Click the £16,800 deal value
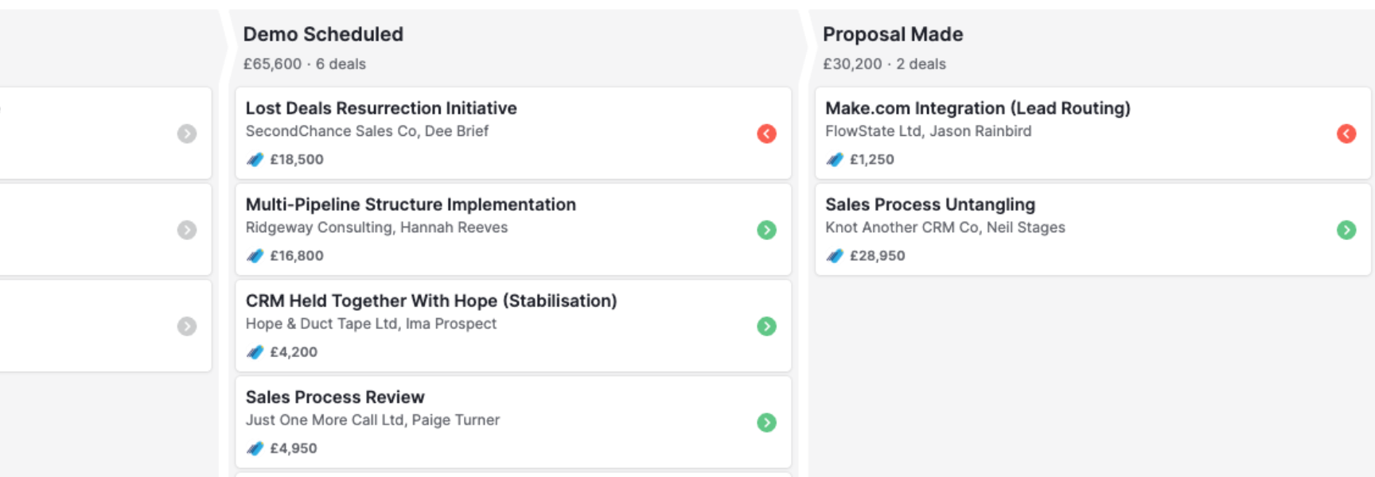The image size is (1375, 477). click(297, 256)
